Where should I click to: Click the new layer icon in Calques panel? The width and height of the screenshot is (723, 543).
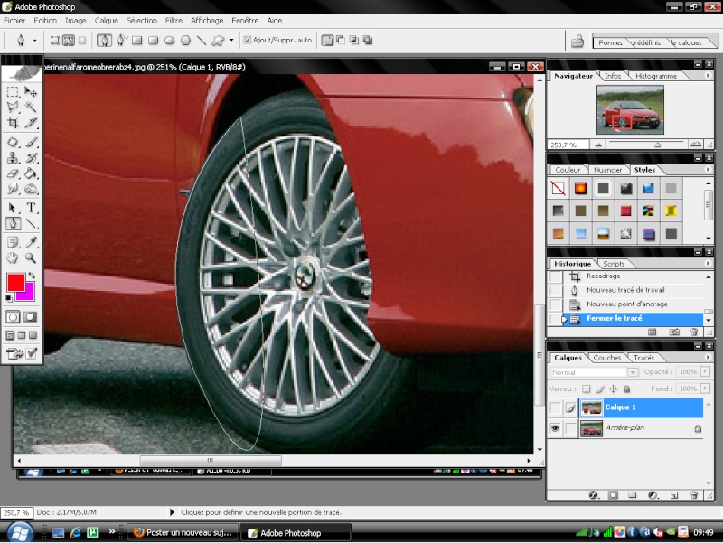click(674, 495)
